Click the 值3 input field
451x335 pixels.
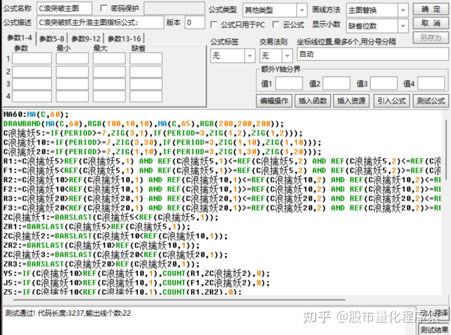384,83
